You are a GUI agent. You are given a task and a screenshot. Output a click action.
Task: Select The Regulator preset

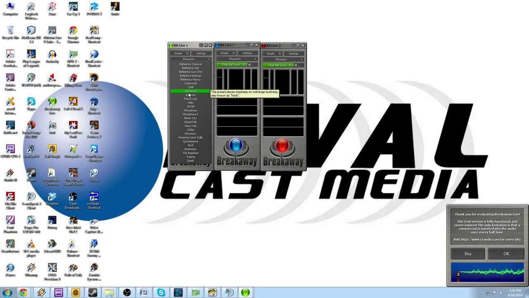(191, 153)
